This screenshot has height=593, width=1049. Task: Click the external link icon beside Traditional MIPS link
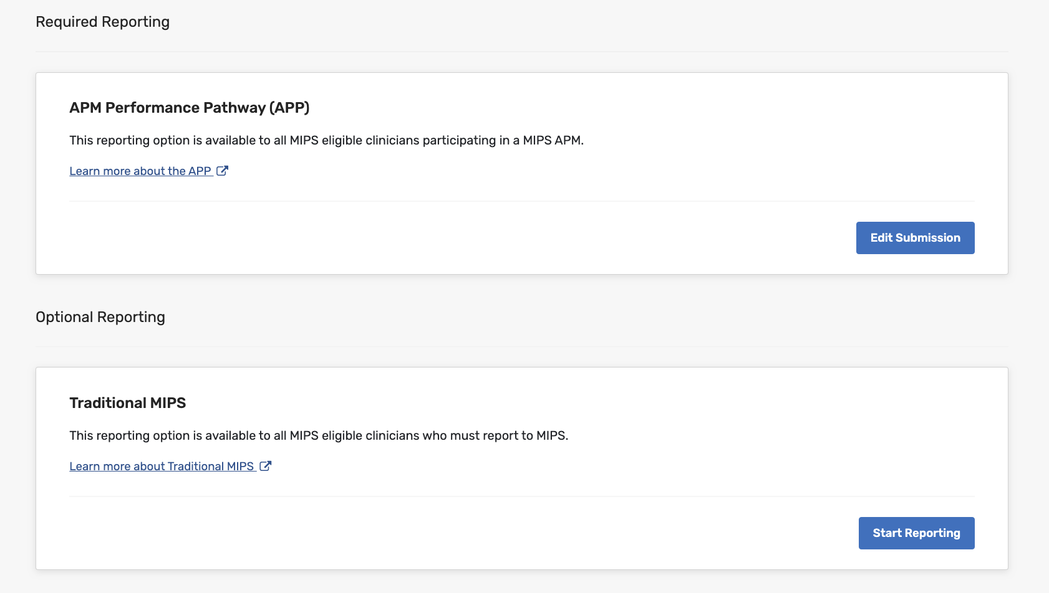click(266, 466)
